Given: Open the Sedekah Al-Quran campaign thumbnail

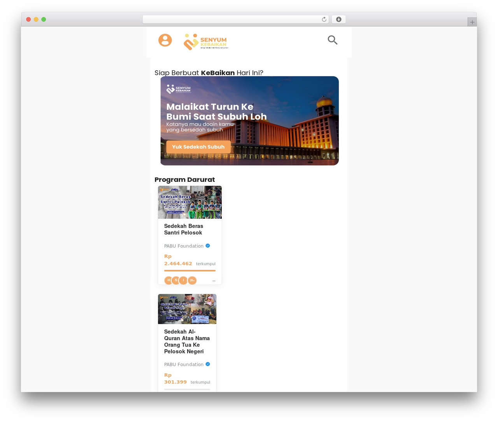Looking at the screenshot, I should pyautogui.click(x=187, y=309).
